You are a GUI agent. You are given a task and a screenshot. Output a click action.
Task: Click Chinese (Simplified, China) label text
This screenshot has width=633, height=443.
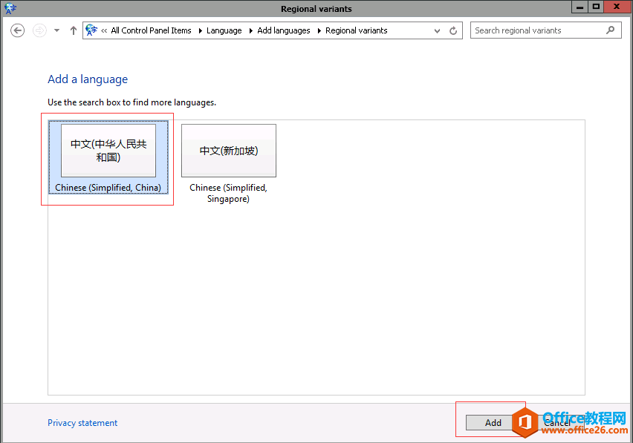click(x=108, y=188)
